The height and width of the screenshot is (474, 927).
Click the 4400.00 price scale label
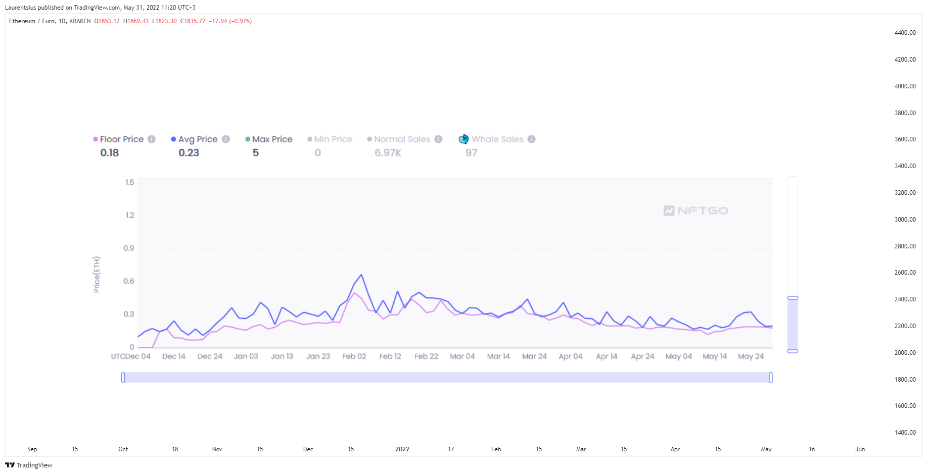[905, 33]
